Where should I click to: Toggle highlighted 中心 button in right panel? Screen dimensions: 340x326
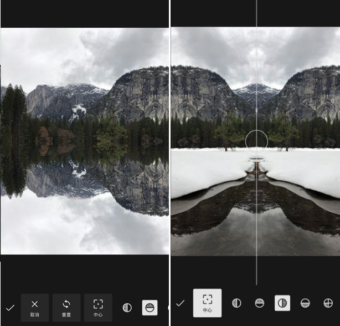[x=207, y=303]
